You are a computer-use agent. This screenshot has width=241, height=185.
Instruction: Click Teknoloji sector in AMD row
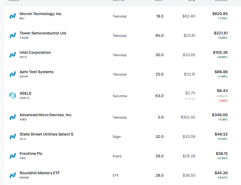tap(120, 118)
